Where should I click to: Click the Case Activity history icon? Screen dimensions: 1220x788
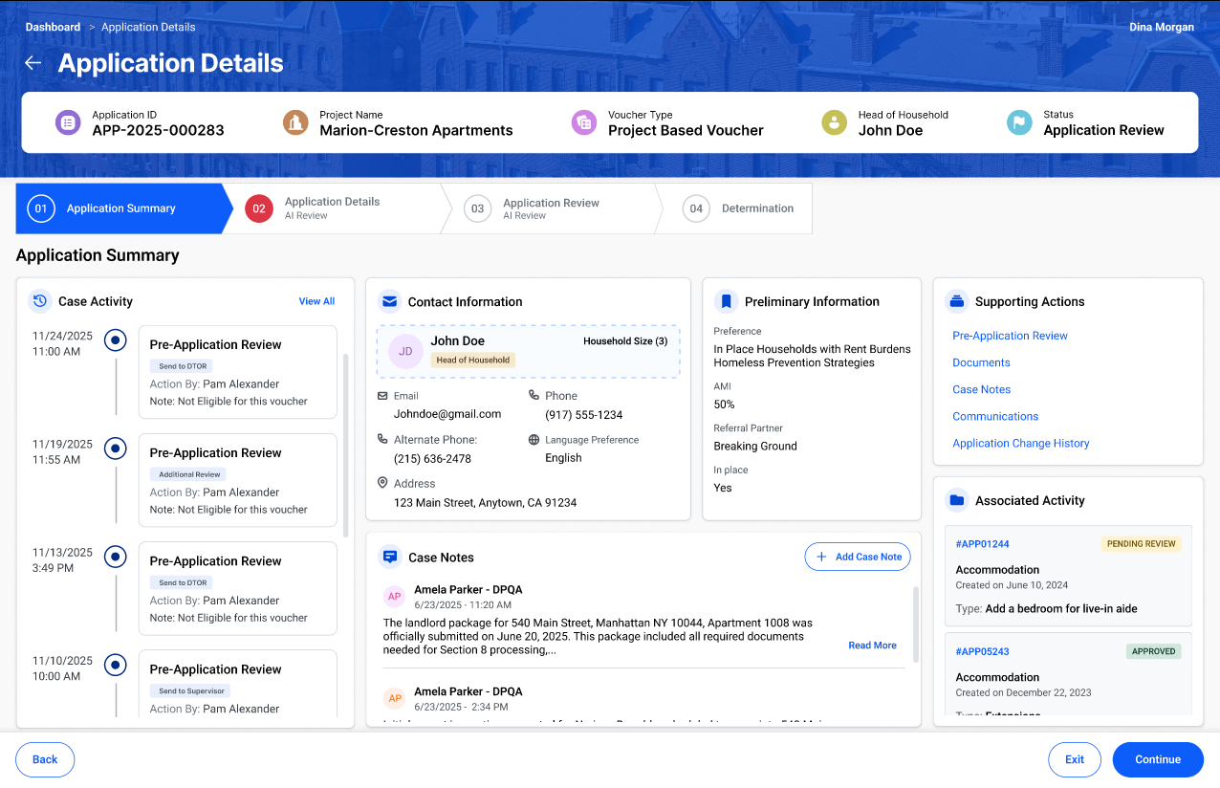pyautogui.click(x=39, y=301)
